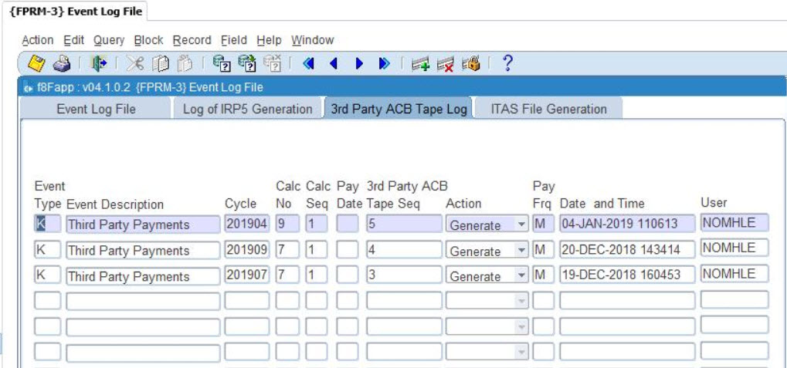Screen dimensions: 787x368
Task: Click the first row Event Description field
Action: [x=142, y=225]
